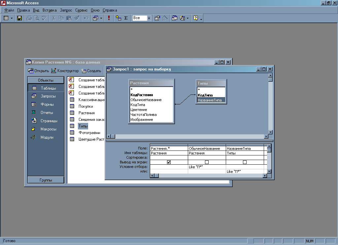This screenshot has height=245, width=338.
Task: Toggle Вывод на экран checkbox for ОбычноеНазвание
Action: pos(207,162)
